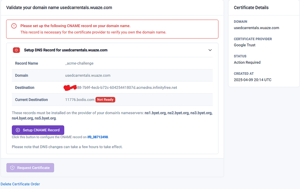Select Delete Certificate Order
This screenshot has height=189, width=300.
(x=20, y=184)
